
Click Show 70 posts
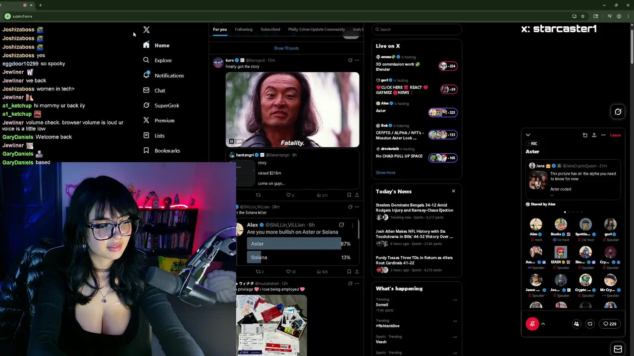(286, 48)
